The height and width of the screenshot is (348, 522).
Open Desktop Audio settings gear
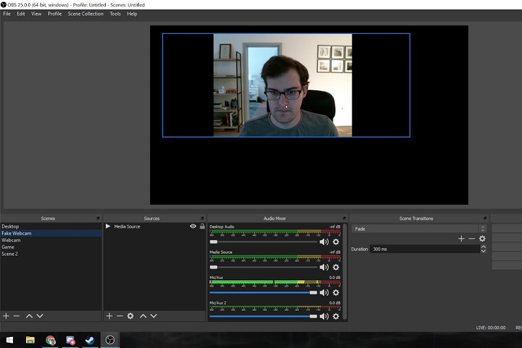[336, 242]
